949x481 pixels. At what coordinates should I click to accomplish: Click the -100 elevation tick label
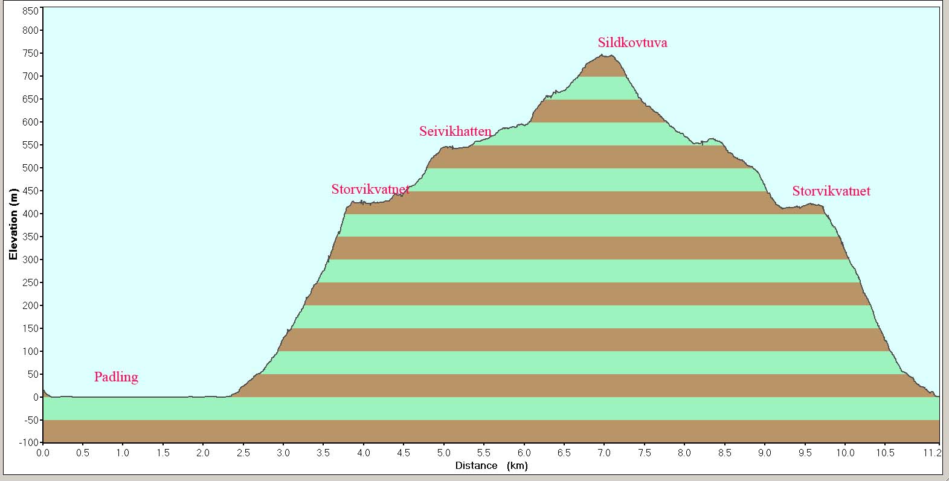(x=28, y=443)
